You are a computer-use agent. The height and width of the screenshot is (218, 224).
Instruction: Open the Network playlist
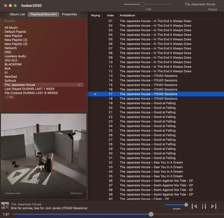[x=10, y=48]
